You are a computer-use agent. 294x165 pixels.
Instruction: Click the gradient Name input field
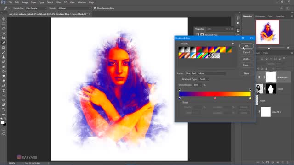(205, 73)
